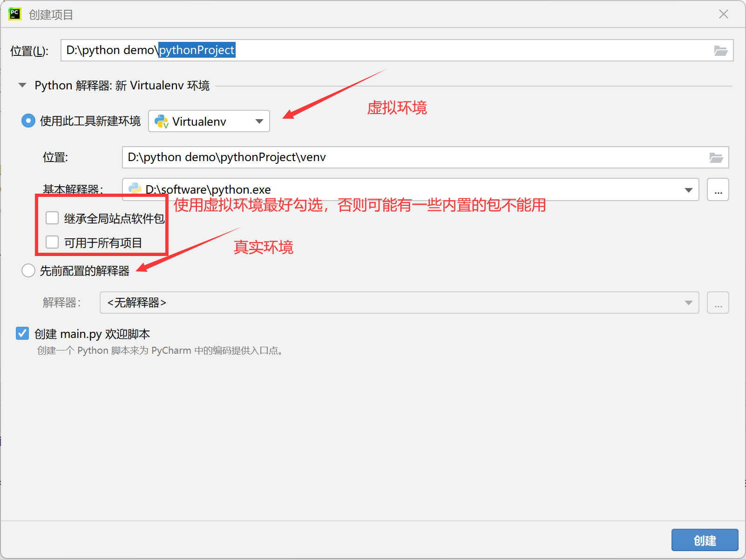The image size is (746, 559).
Task: Click base interpreter path D:\software\python.exe
Action: coord(208,189)
